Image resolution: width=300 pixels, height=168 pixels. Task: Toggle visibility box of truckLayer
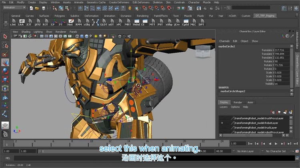pyautogui.click(x=222, y=128)
